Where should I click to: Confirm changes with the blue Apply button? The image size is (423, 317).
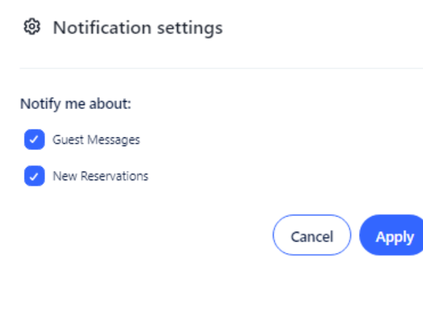(x=391, y=235)
